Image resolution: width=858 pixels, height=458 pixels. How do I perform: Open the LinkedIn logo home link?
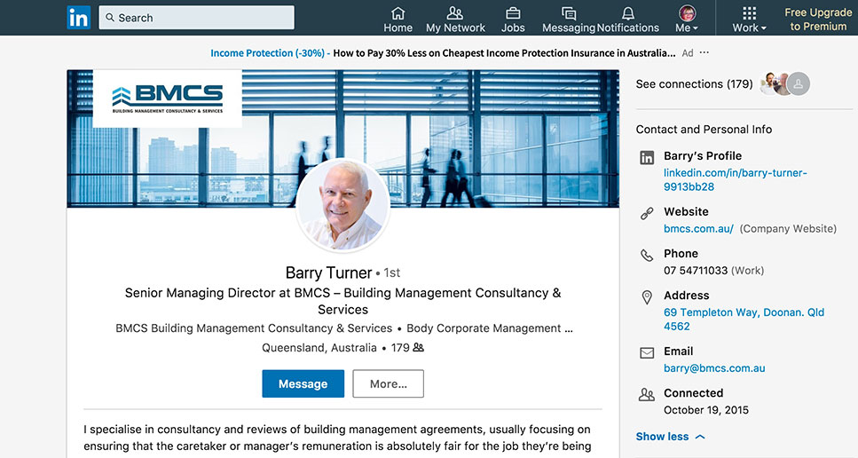[78, 18]
